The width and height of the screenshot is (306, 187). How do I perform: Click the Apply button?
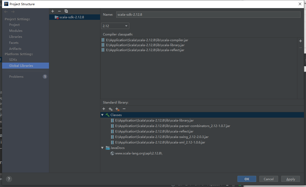pyautogui.click(x=290, y=179)
